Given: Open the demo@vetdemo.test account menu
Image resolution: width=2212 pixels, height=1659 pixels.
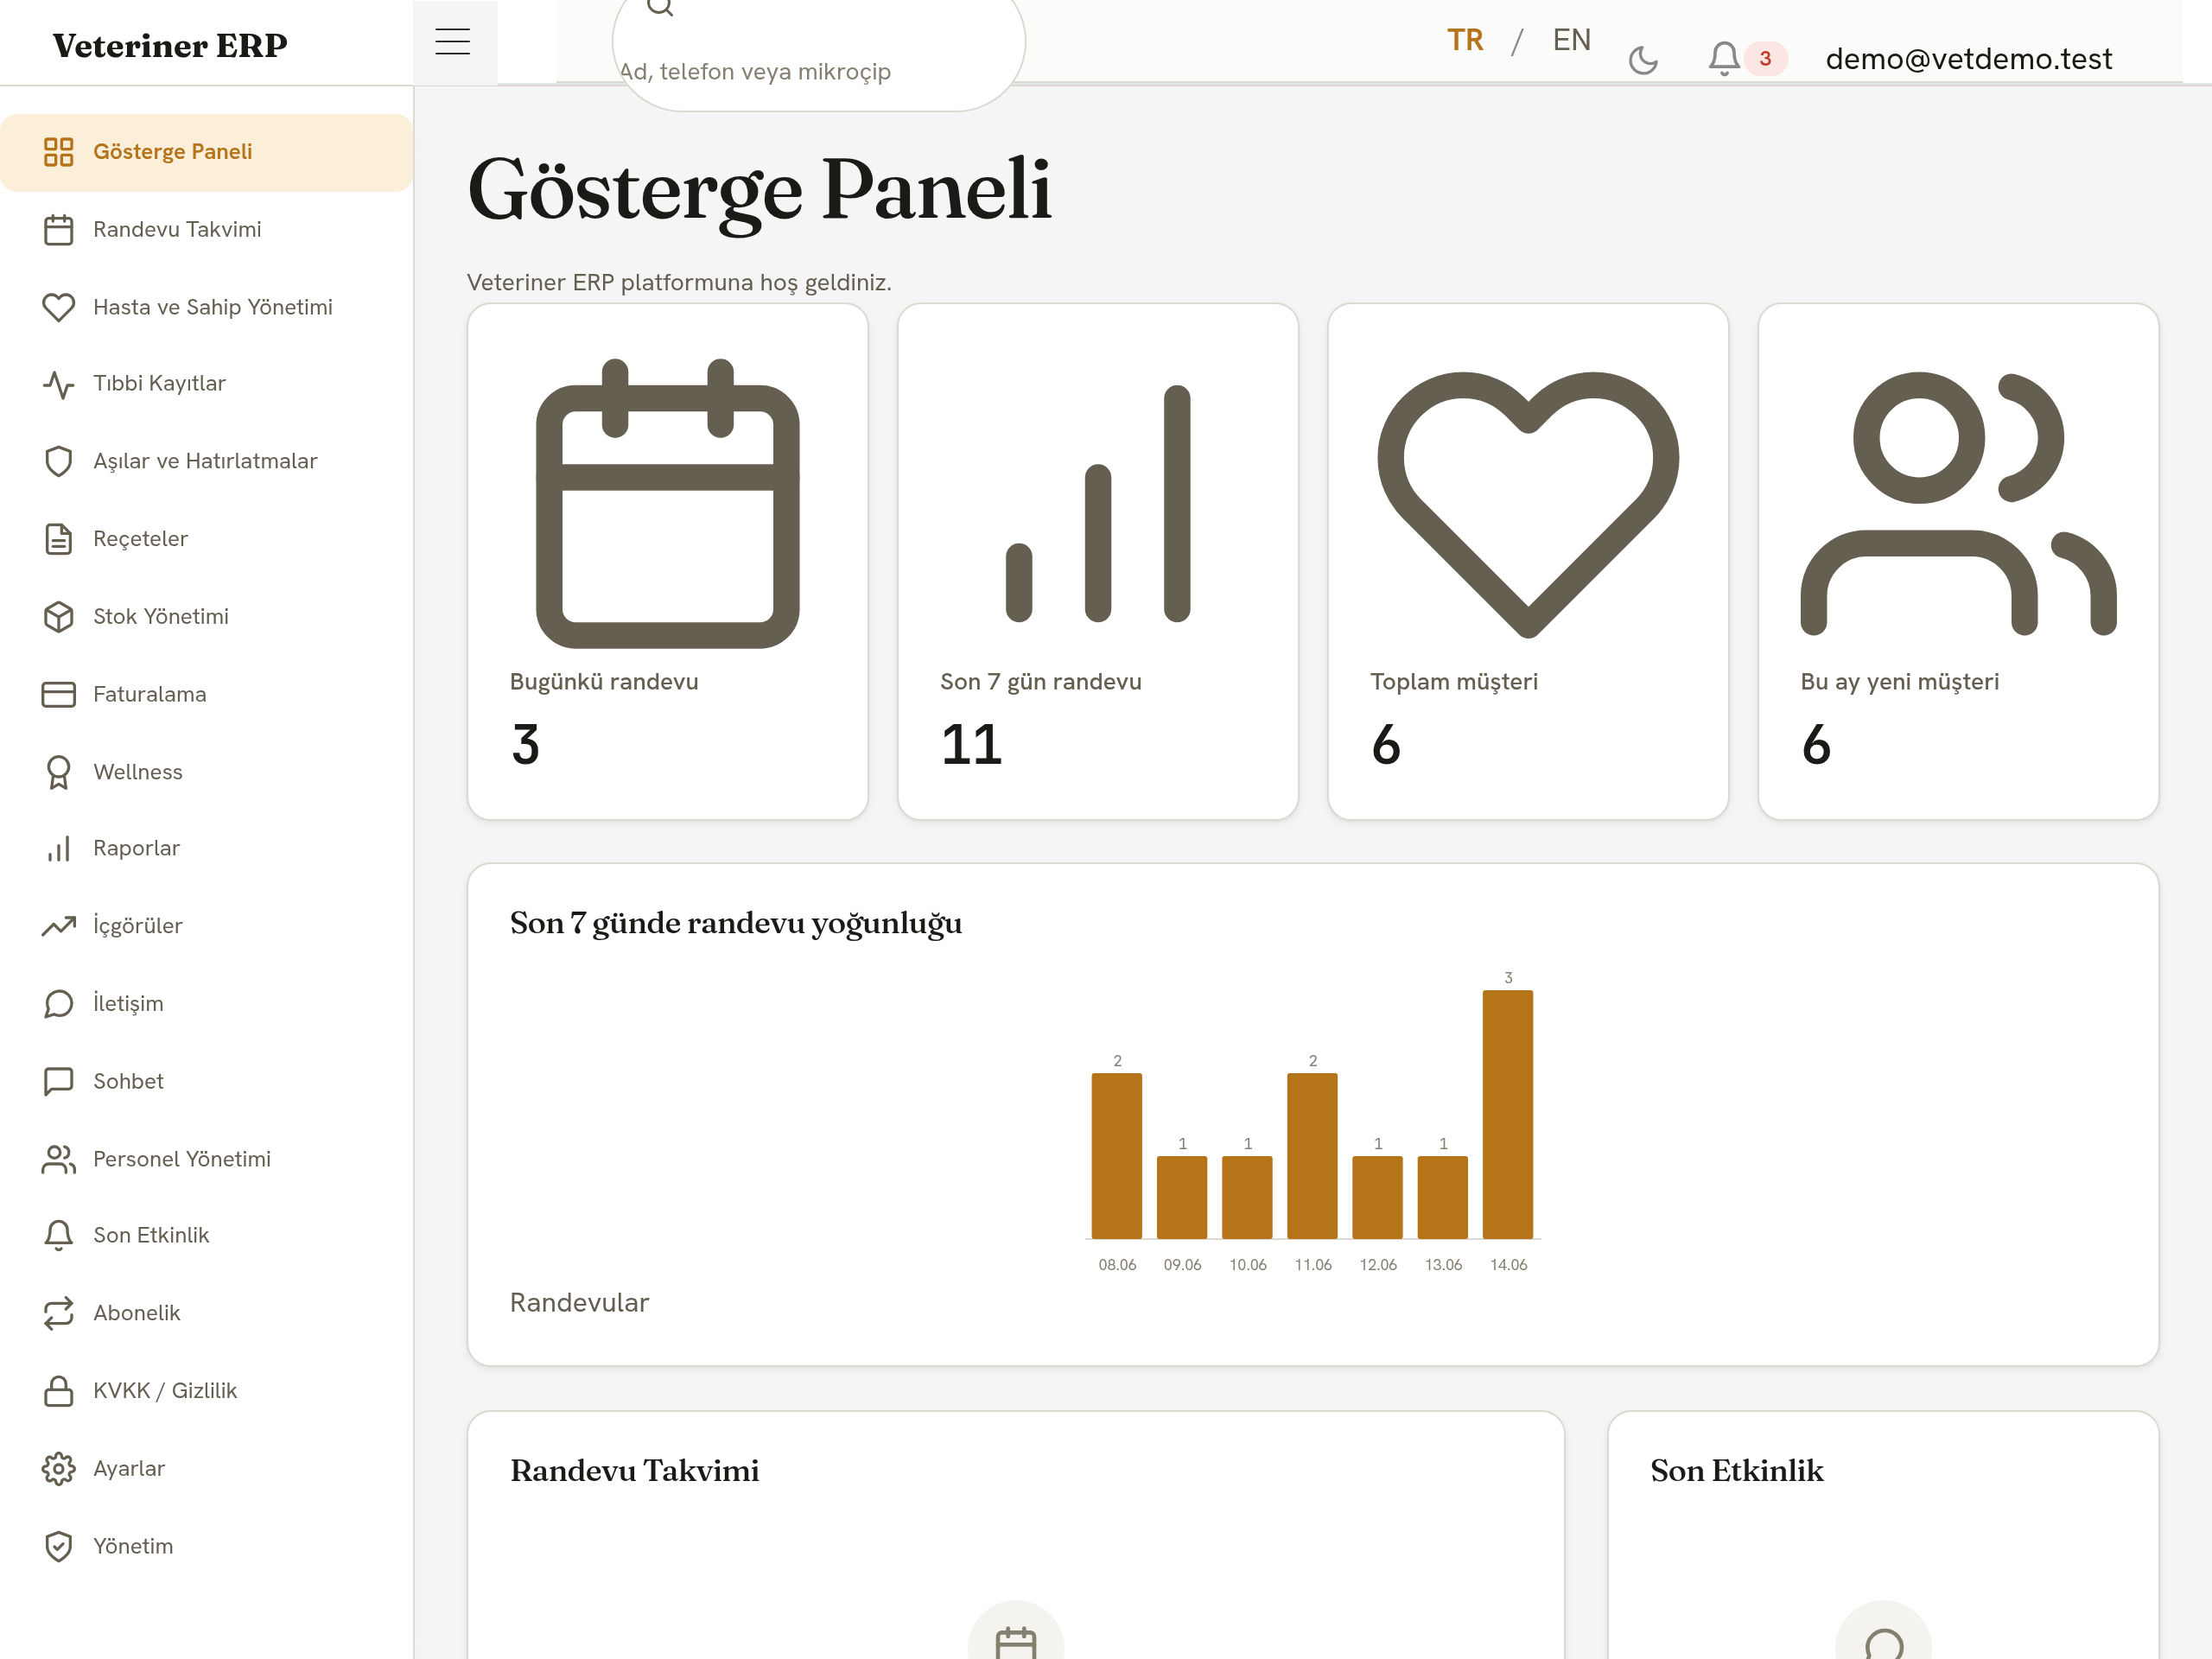Looking at the screenshot, I should click(1969, 59).
